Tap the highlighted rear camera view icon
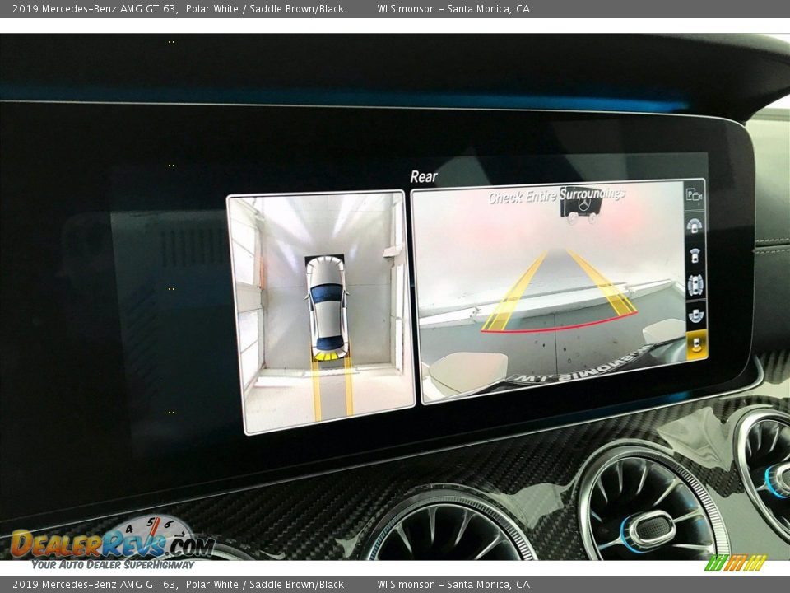The height and width of the screenshot is (593, 790). [697, 345]
